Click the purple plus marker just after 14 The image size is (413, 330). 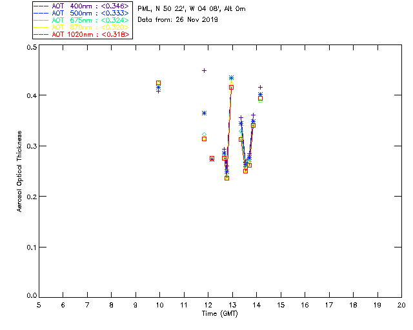(x=260, y=87)
